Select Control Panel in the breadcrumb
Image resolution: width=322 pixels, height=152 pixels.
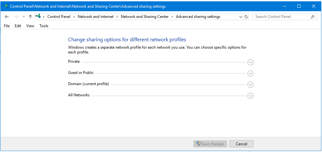(59, 17)
